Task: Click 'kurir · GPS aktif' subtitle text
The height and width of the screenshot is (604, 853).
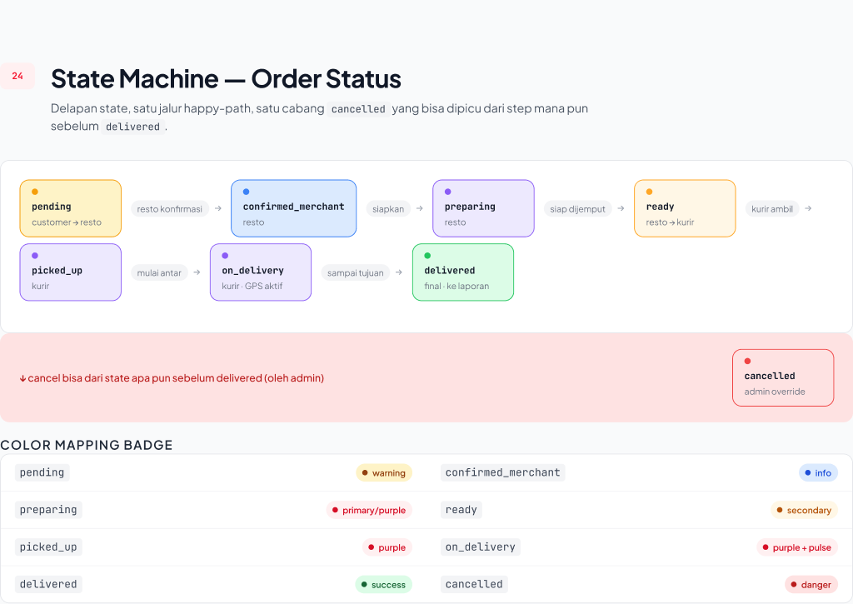Action: [252, 286]
